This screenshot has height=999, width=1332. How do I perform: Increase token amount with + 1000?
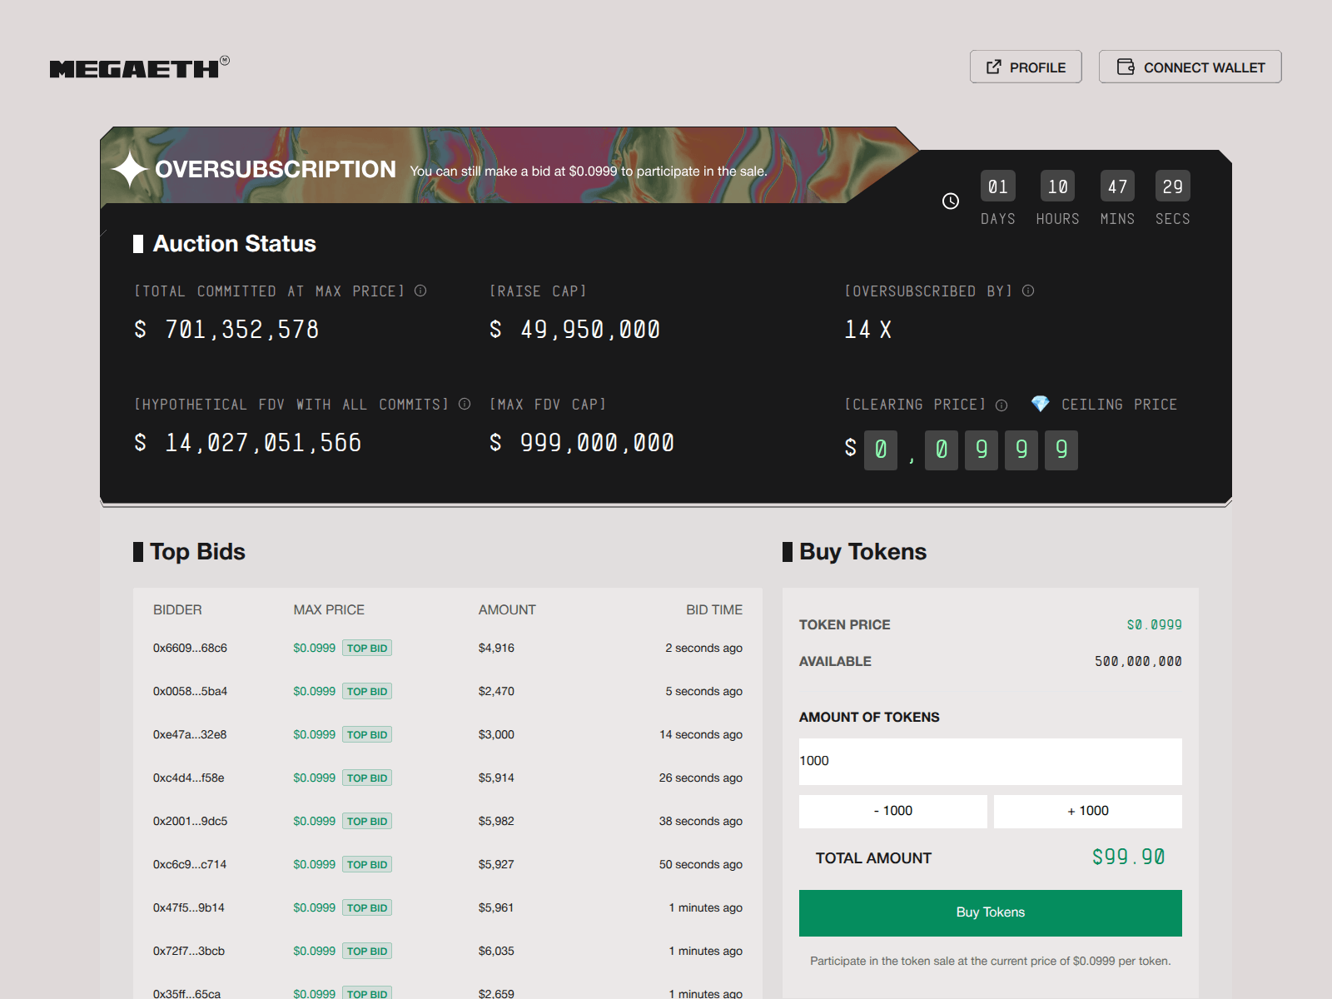1088,811
